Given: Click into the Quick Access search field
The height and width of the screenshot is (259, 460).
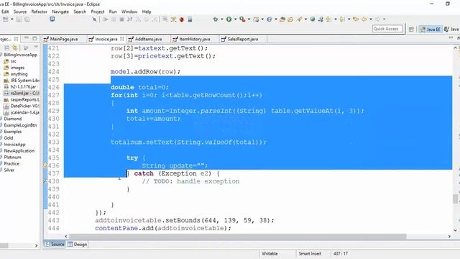Looking at the screenshot, I should click(387, 29).
